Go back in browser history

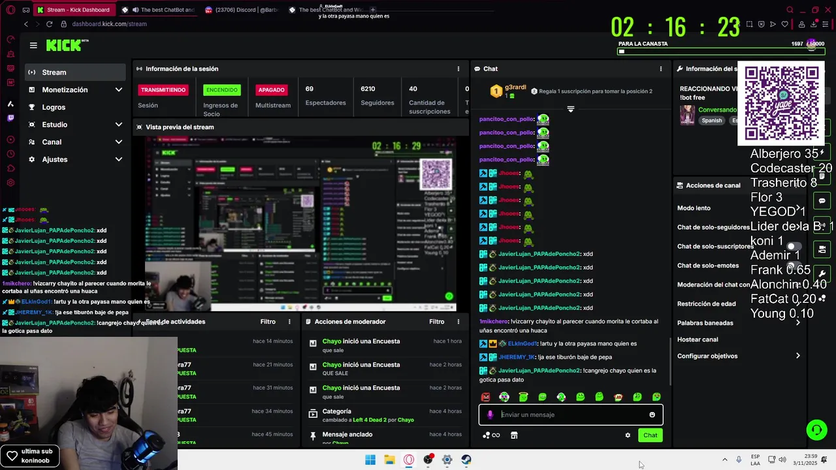tap(25, 24)
